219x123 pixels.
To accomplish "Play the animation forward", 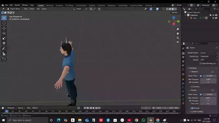I will pos(93,108).
